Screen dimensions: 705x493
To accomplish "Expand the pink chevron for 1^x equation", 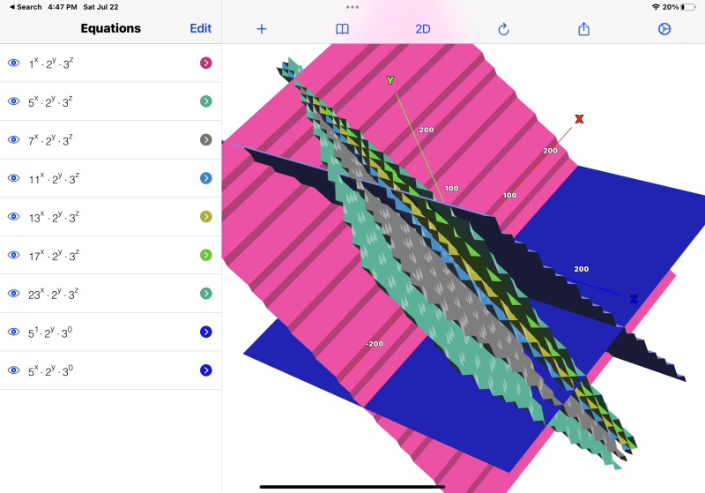I will click(x=205, y=63).
